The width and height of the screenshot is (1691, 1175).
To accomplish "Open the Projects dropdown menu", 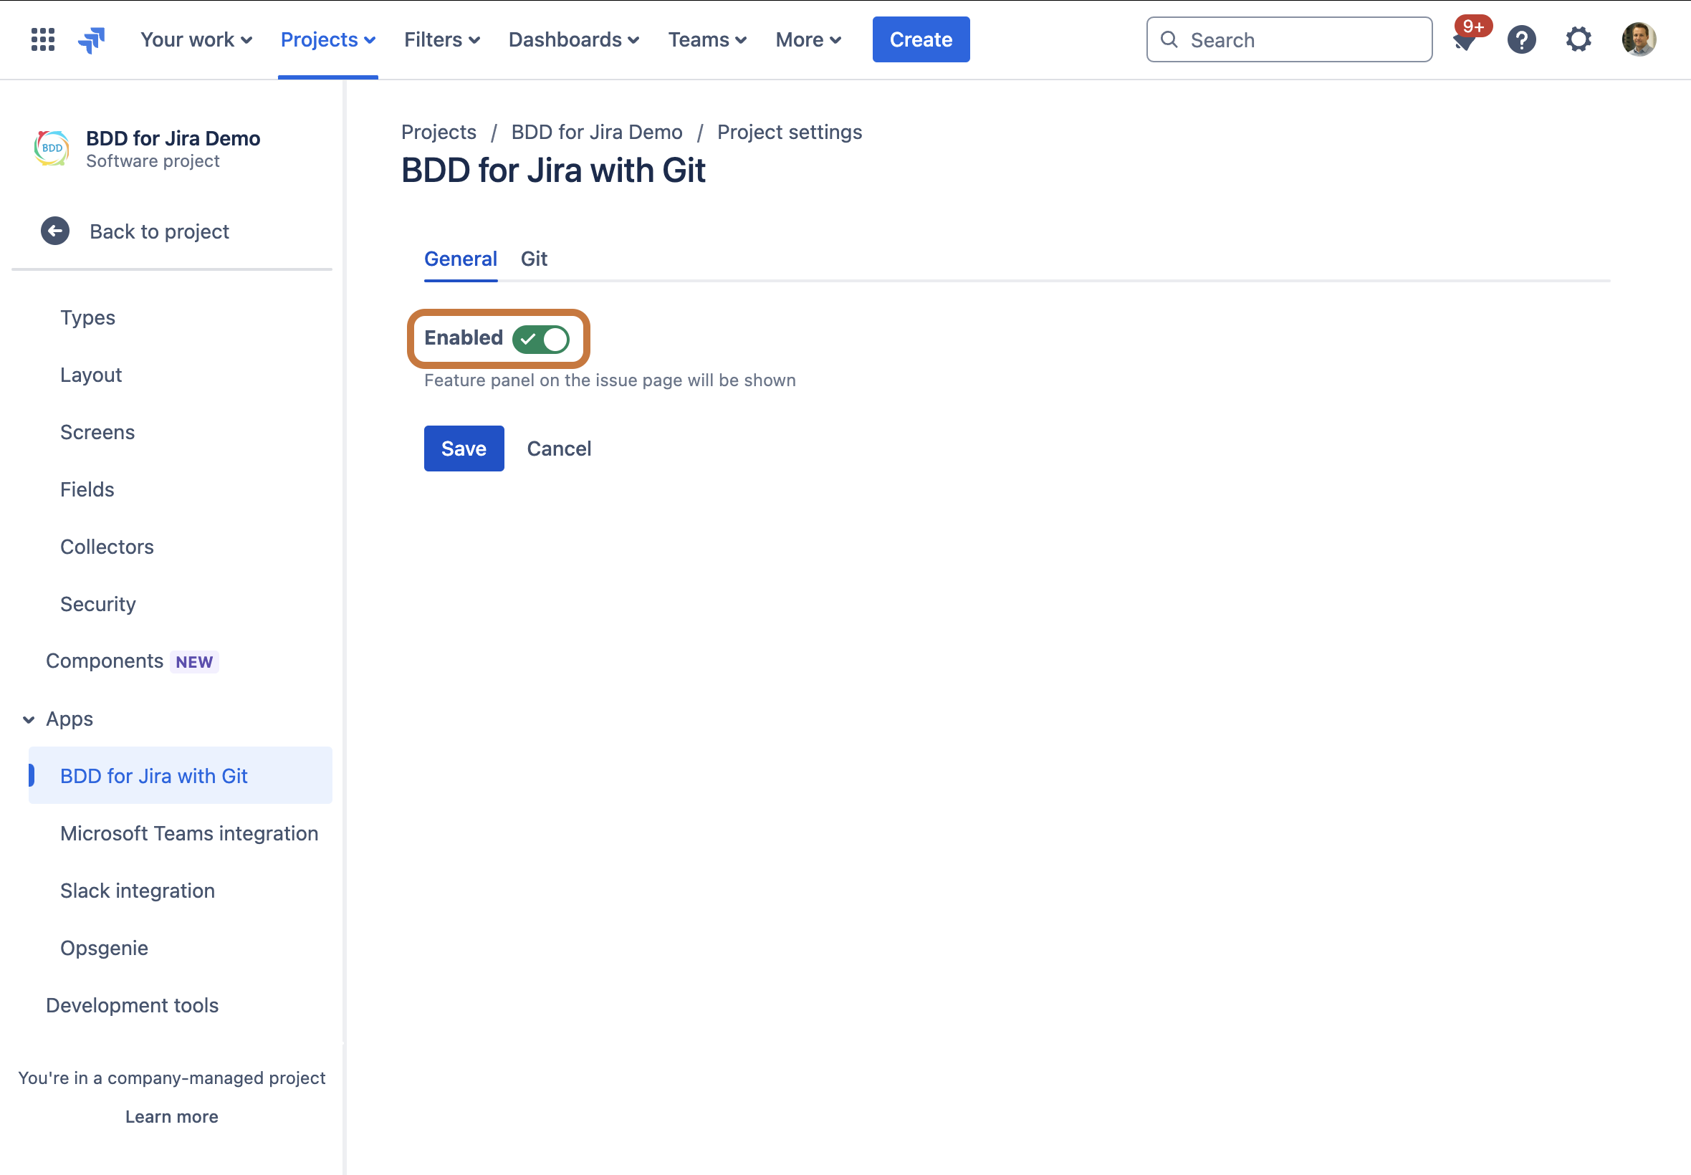I will pyautogui.click(x=328, y=39).
